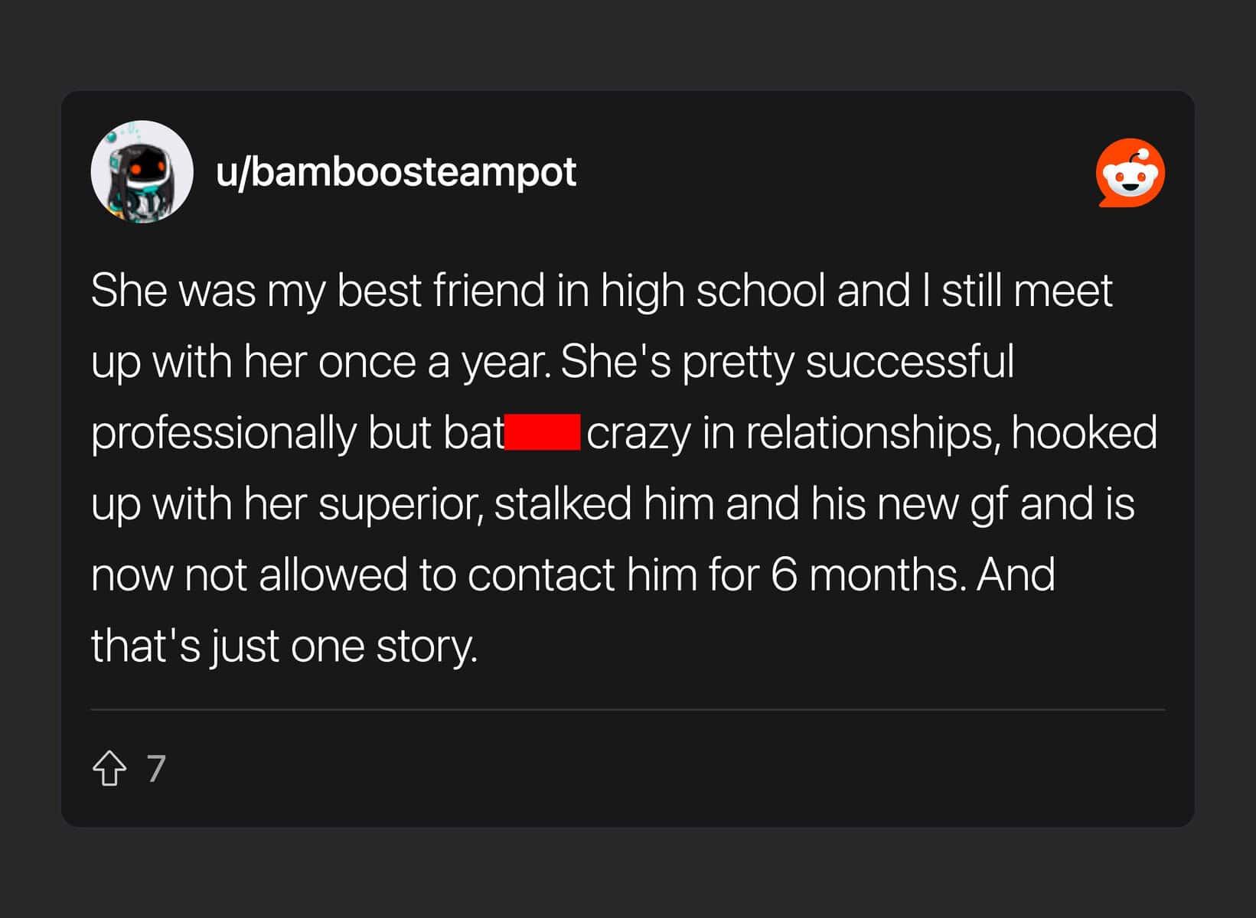
Task: Click the red censor block
Action: pos(543,432)
